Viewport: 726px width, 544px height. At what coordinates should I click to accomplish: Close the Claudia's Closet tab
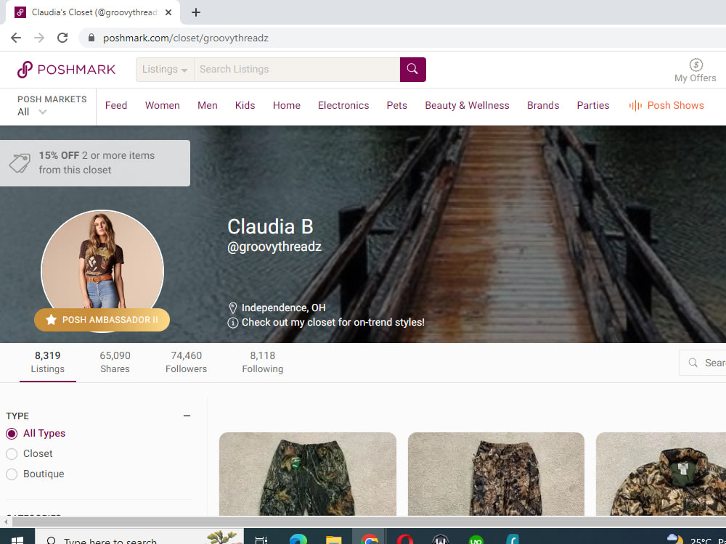click(168, 12)
